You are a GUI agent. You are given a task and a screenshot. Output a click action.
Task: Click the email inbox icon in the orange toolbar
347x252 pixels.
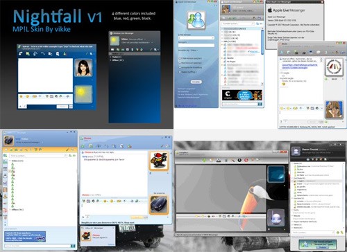(7, 150)
